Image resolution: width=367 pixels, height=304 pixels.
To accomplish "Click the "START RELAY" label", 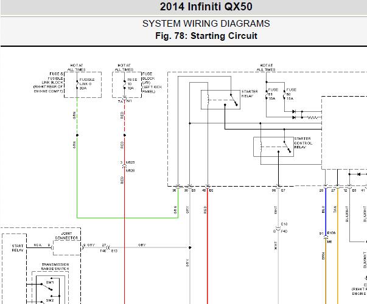I will click(18, 248).
